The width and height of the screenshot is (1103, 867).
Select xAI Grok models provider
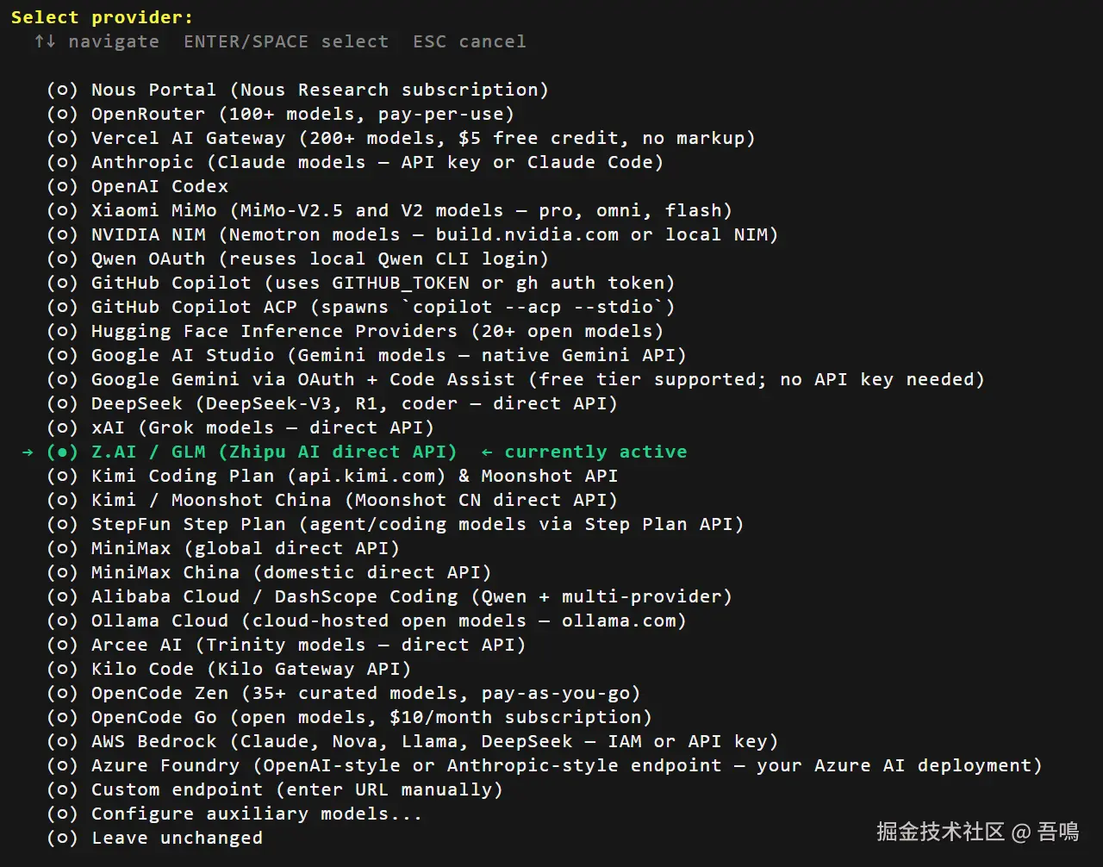pos(62,427)
